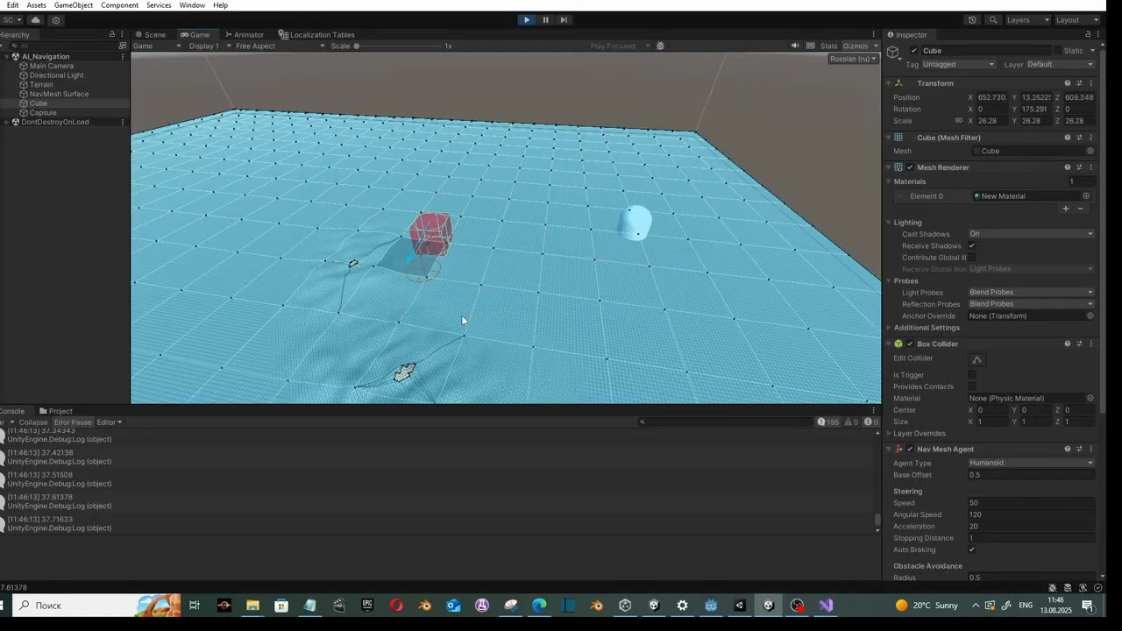Toggle the Auto Braking checkbox

click(971, 549)
